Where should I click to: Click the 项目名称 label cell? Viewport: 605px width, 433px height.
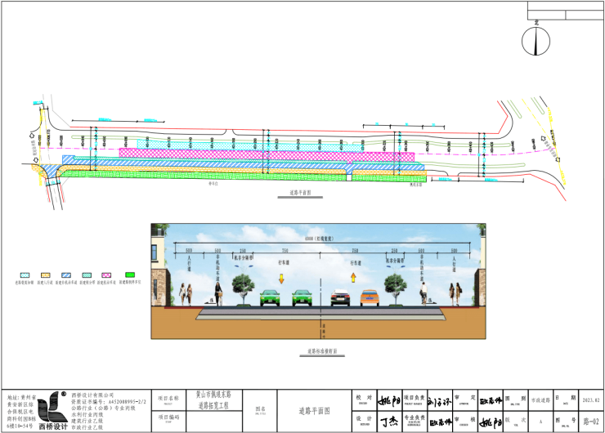168,400
